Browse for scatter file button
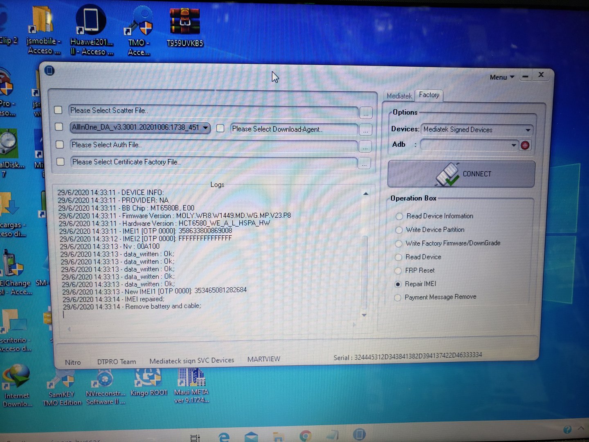589x442 pixels. (366, 113)
